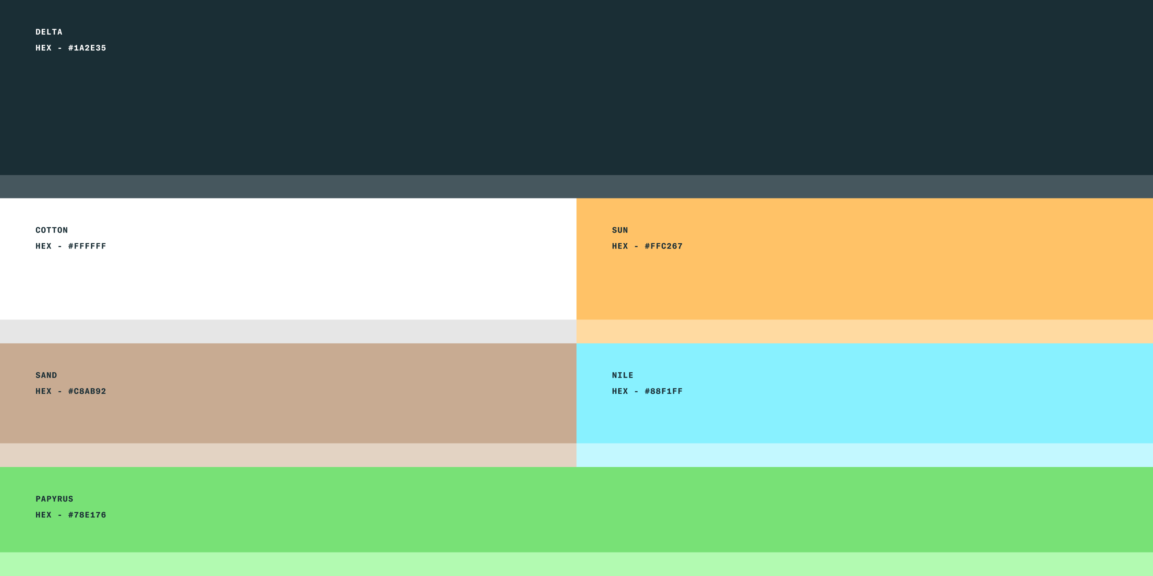Select the HEX - #78E176 code
This screenshot has width=1153, height=576.
coord(71,515)
